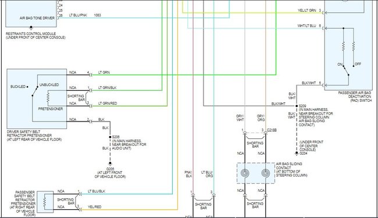Select SHORTING BAR label beside passenger pretensioner
The image size is (378, 218).
66,201
